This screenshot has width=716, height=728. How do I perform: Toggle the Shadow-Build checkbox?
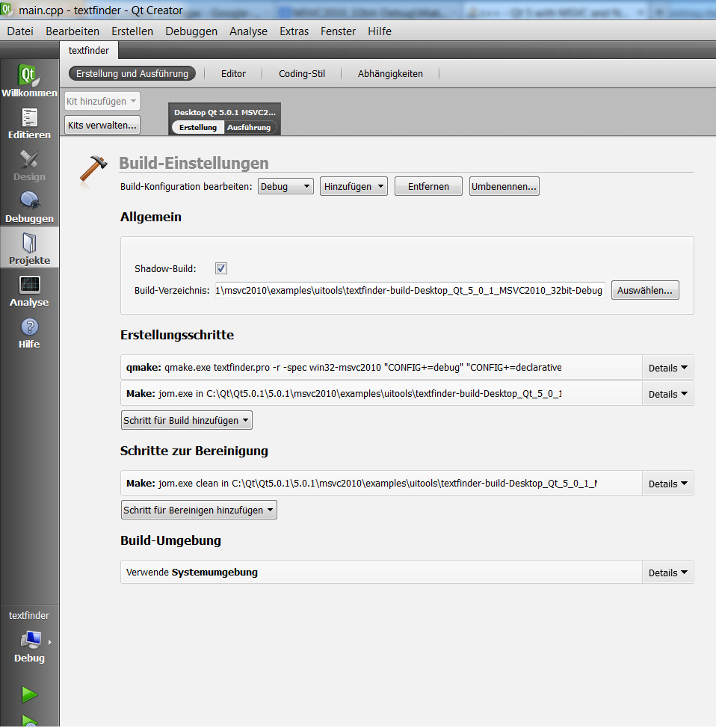click(x=221, y=268)
